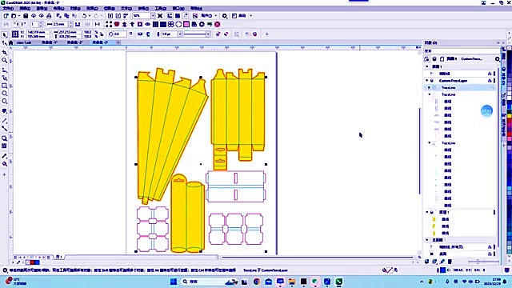
Task: Toggle the lock on the 桌面 layer
Action: coord(490,254)
